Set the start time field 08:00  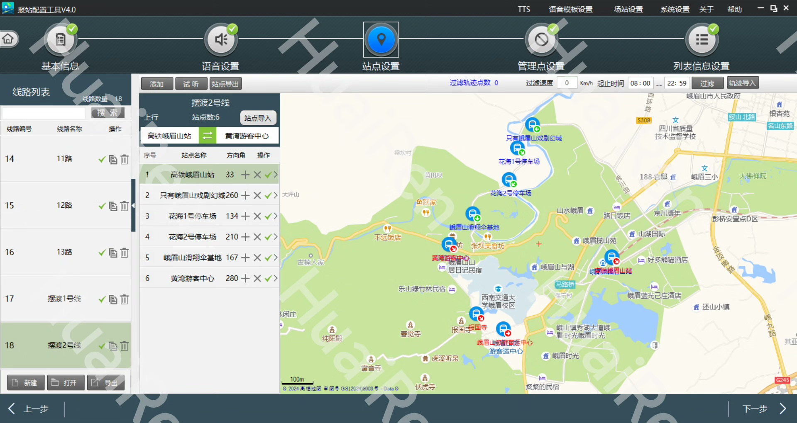pos(641,83)
